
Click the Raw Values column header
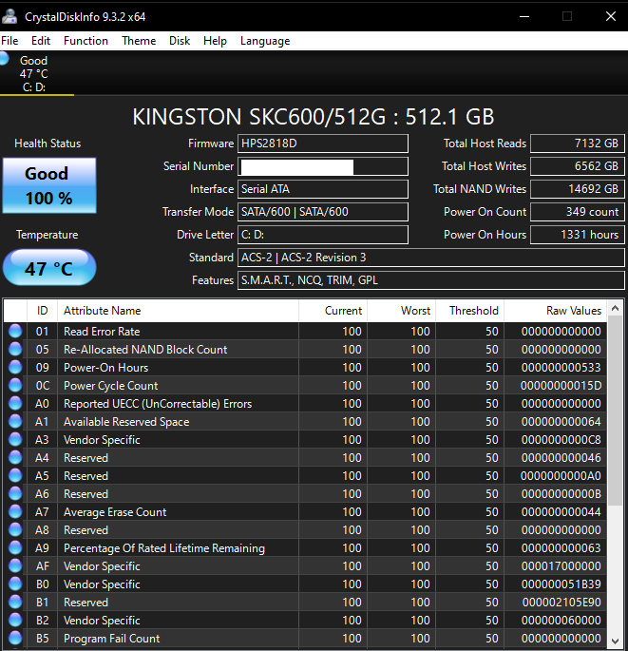click(x=556, y=311)
